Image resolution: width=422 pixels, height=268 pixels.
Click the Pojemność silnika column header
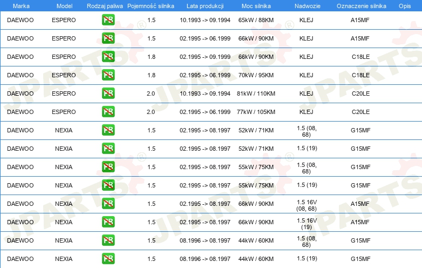[x=151, y=6]
